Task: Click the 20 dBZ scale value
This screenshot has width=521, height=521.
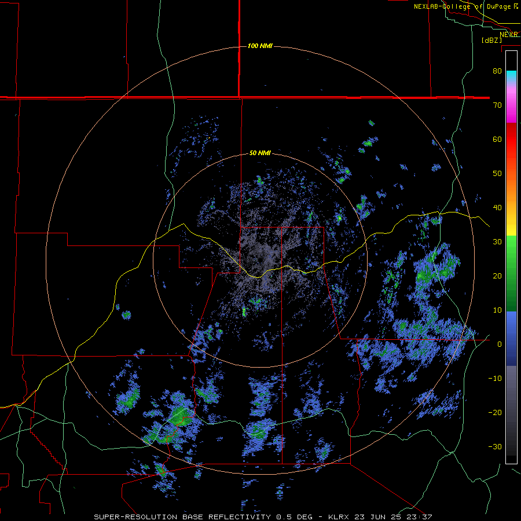Action: point(497,276)
